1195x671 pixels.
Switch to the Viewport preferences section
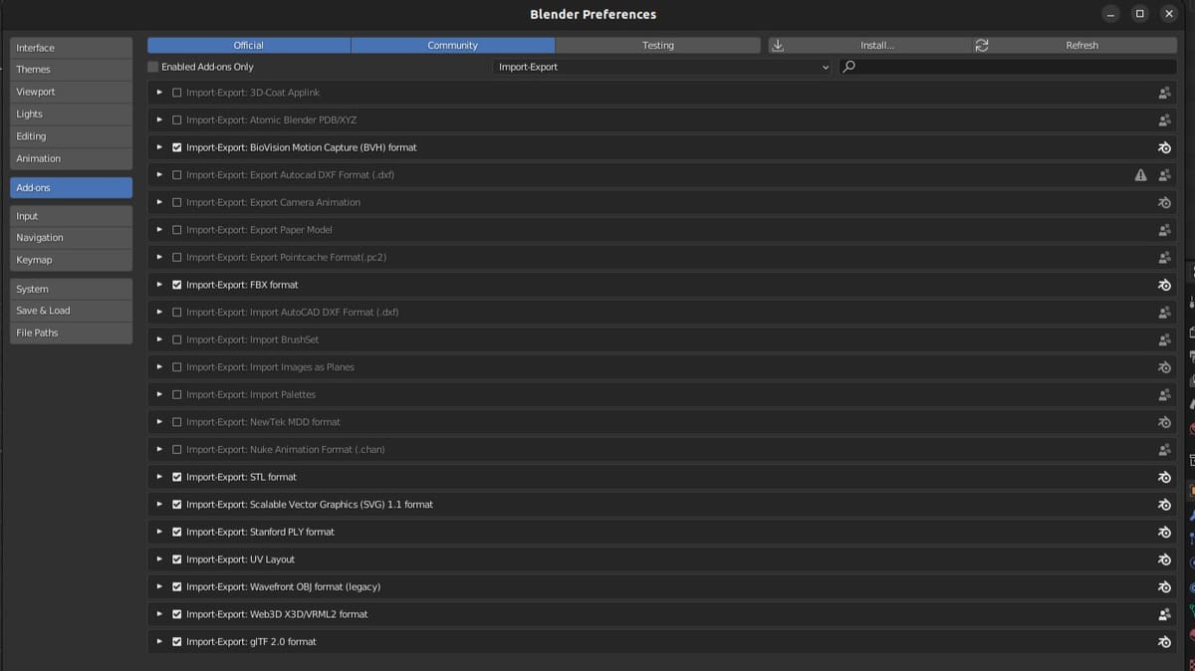(x=71, y=92)
